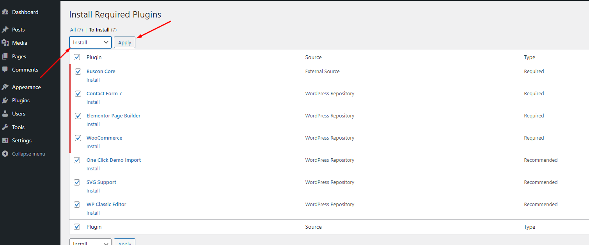
Task: Click "WordPress Repository" in the SVG Support row
Action: 330,182
